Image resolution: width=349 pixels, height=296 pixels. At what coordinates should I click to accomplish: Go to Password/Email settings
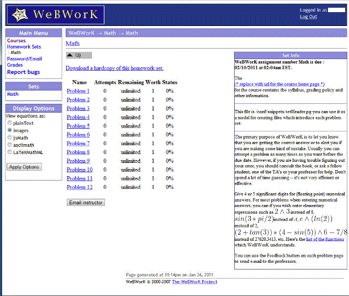pyautogui.click(x=24, y=59)
